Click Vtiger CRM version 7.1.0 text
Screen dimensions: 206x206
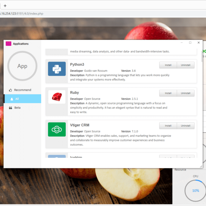click(135, 131)
